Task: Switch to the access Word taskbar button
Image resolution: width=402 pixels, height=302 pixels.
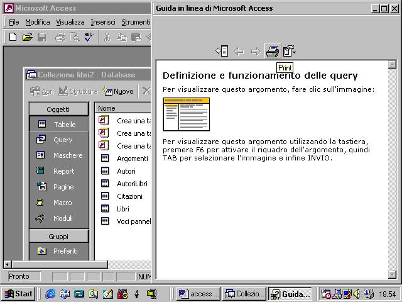Action: coord(198,294)
